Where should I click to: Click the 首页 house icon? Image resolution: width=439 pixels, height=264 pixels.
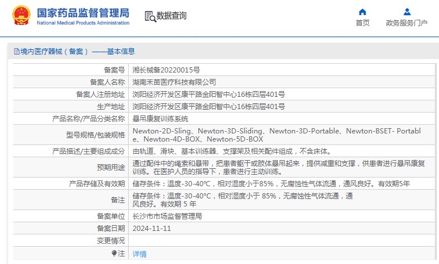coord(362,12)
